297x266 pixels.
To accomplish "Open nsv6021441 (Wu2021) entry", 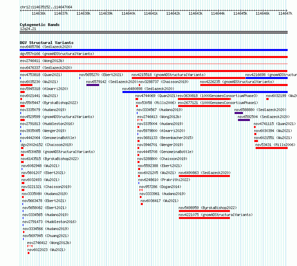I will point(39,96).
